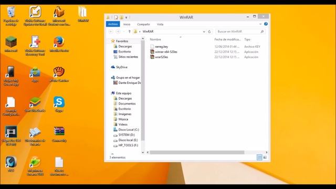Sort by the Nombre column header
Image resolution: width=336 pixels, height=189 pixels.
click(x=155, y=39)
